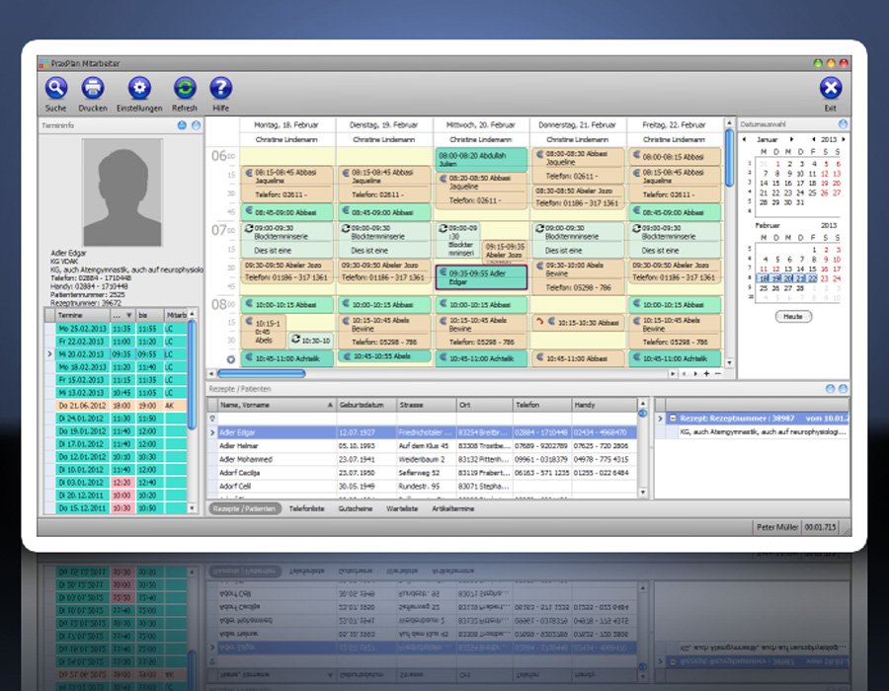Click the patient silhouette photo
Screen dimensions: 889x691
122,192
